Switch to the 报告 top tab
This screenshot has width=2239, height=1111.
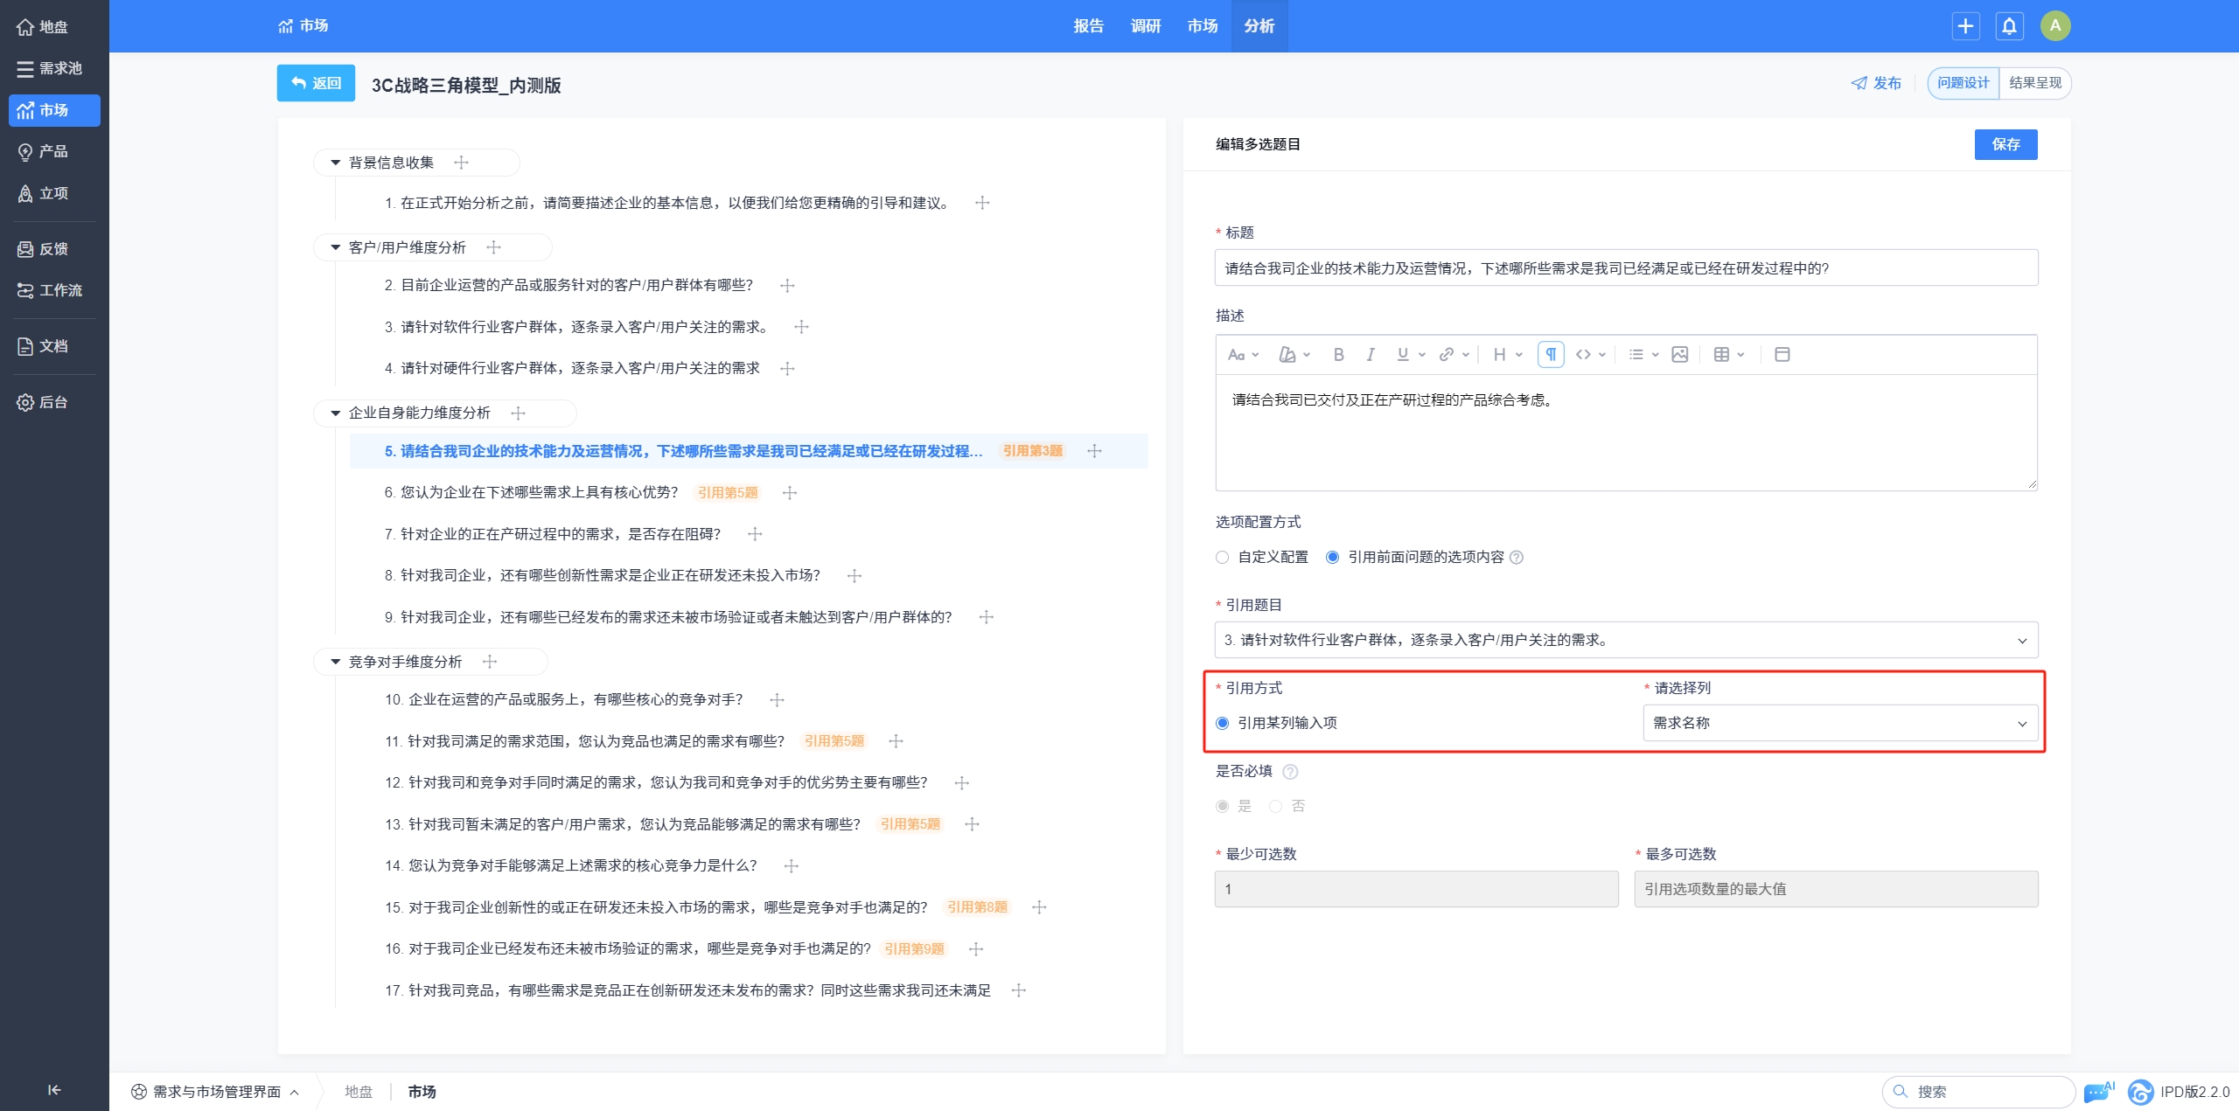[1088, 26]
